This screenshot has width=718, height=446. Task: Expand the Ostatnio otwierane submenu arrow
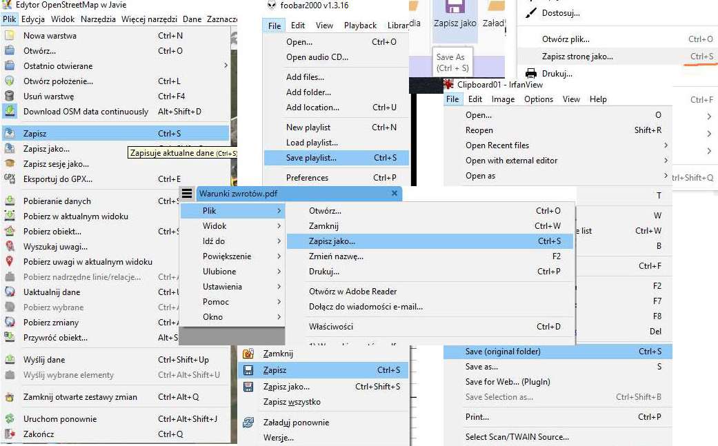click(226, 66)
